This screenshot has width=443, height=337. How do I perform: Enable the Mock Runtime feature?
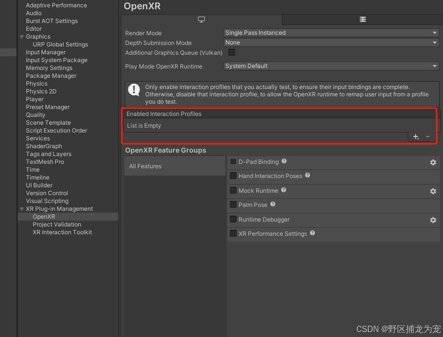233,190
